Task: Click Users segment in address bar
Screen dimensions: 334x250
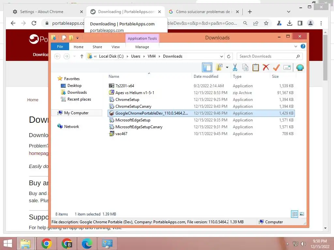Action: pos(135,56)
